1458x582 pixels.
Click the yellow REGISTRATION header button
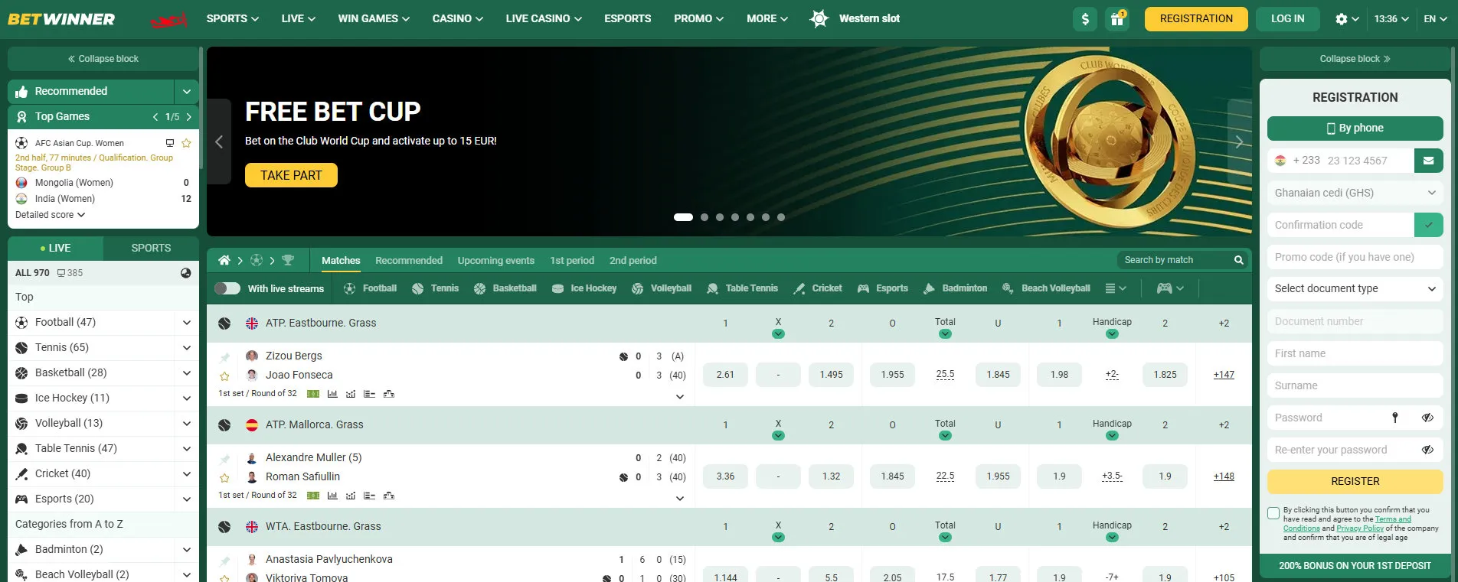[1196, 19]
